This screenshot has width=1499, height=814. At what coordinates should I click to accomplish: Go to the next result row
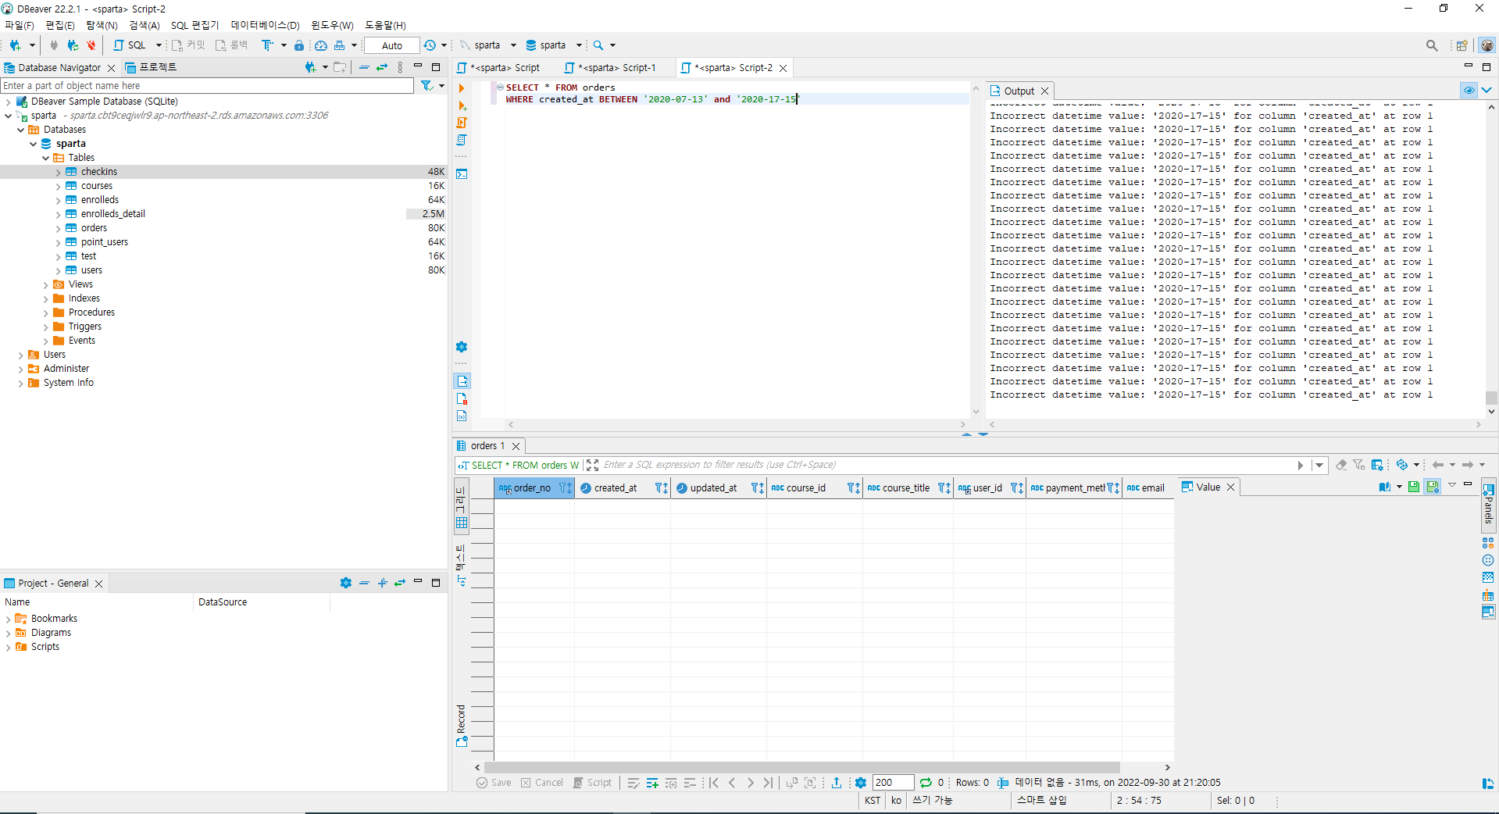pos(750,783)
